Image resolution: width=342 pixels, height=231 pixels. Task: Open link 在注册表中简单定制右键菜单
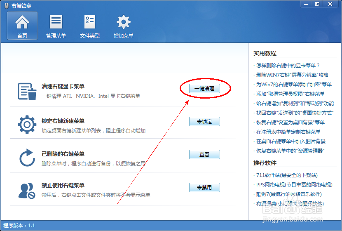288,132
